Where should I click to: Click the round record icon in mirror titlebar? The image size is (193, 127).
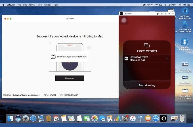point(162,14)
